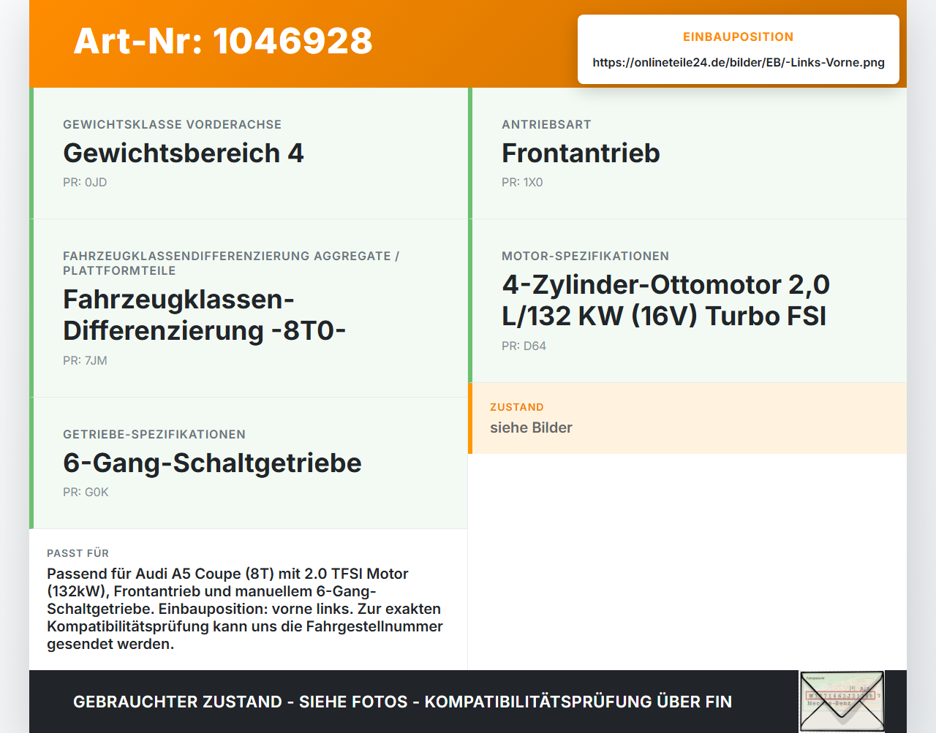This screenshot has height=733, width=936.
Task: Click FAHRZEUGKLASSENDIFFERENZIERUNG AGGREGATE label
Action: tap(231, 263)
